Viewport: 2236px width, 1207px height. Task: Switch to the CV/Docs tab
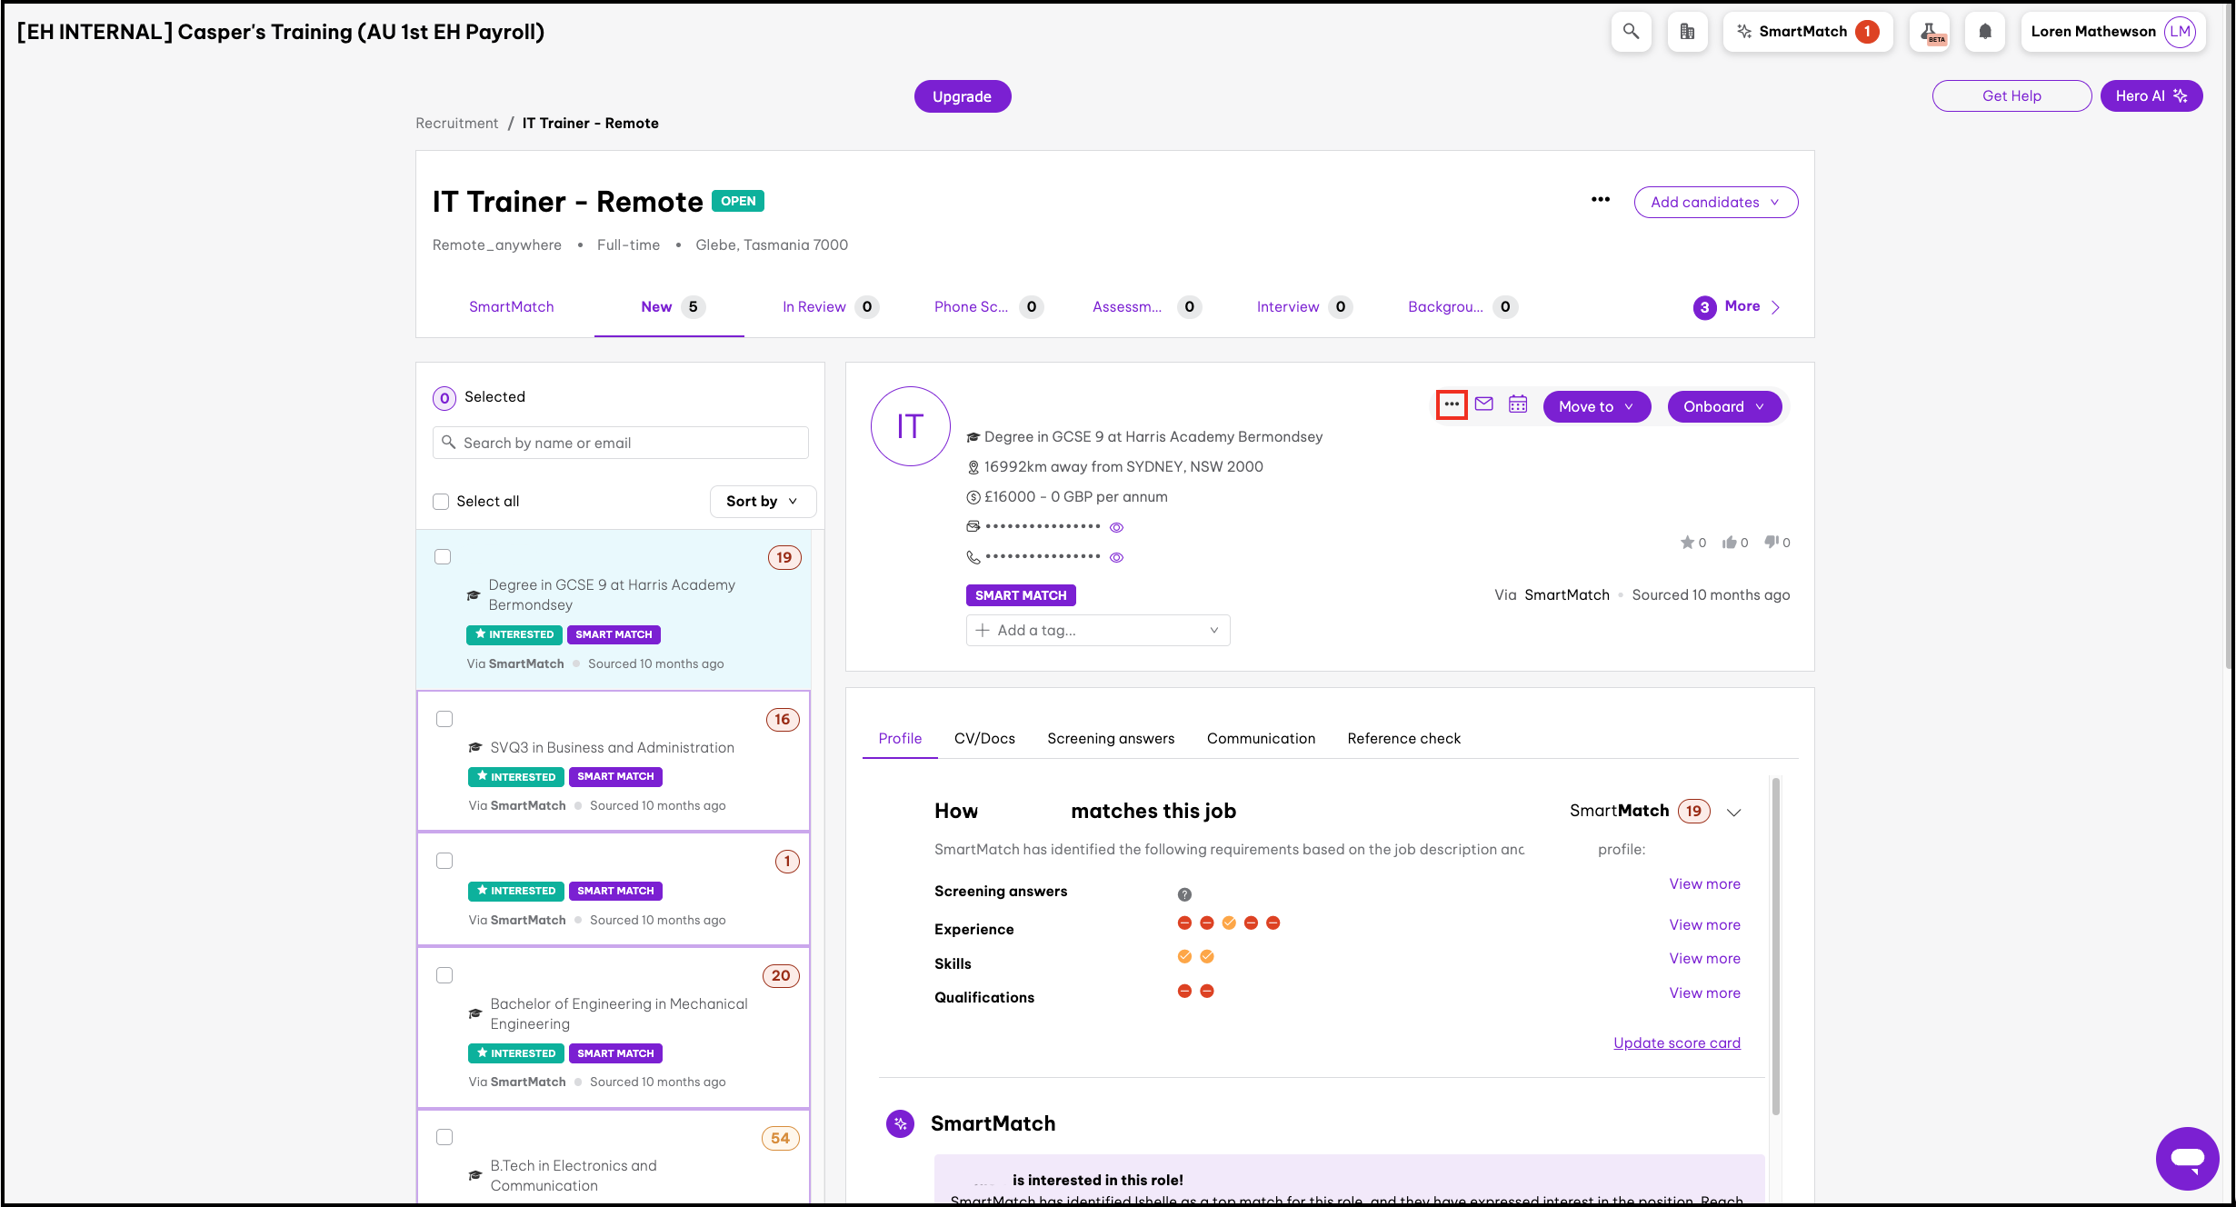tap(984, 738)
